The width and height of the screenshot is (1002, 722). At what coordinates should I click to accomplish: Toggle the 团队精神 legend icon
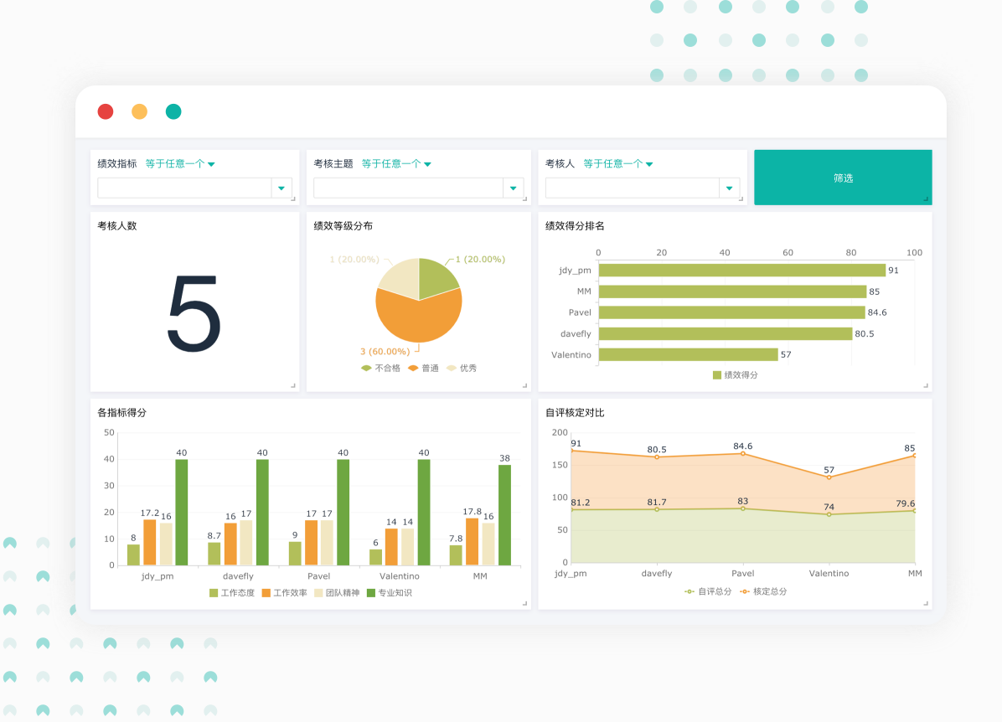(x=319, y=593)
